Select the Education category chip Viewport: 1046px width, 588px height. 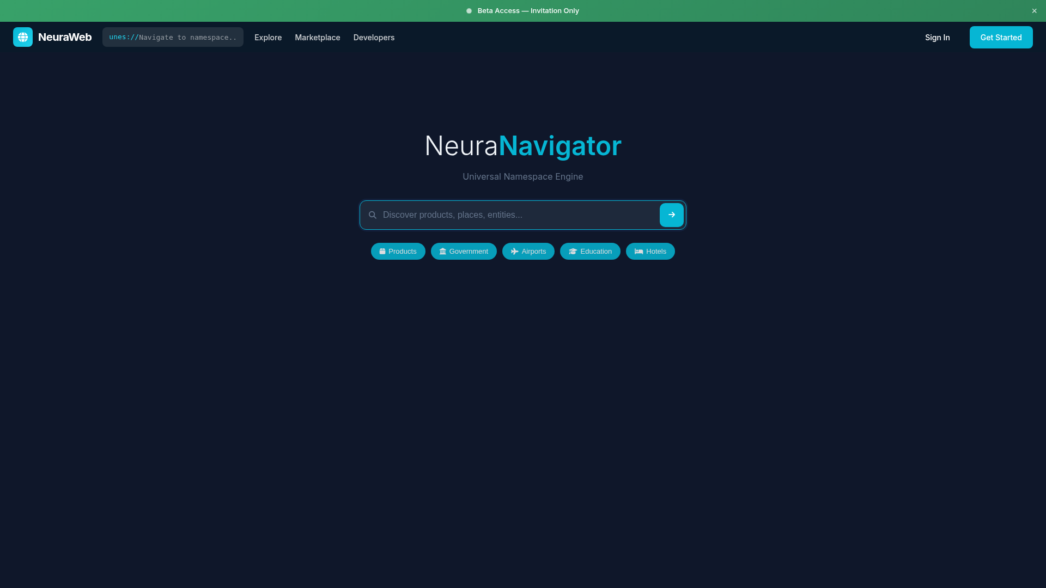point(590,251)
